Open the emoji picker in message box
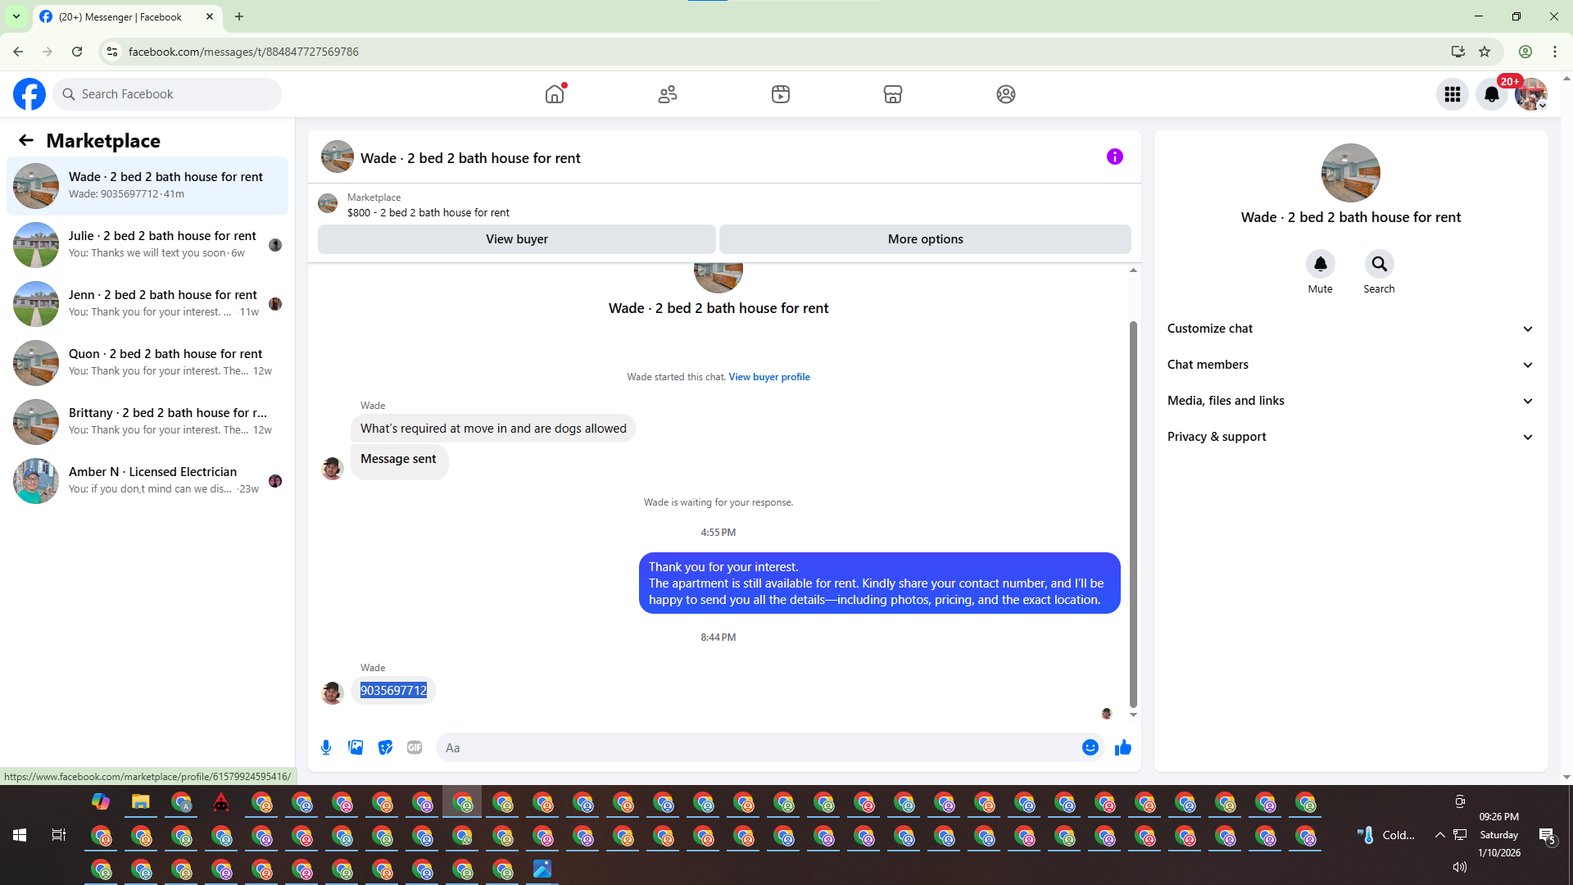 pos(1090,747)
